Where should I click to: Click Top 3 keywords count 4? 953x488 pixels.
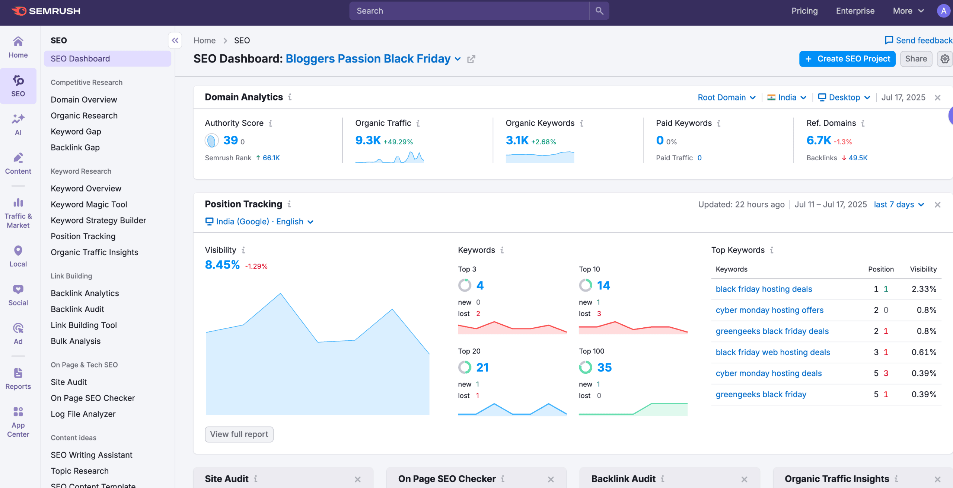480,286
